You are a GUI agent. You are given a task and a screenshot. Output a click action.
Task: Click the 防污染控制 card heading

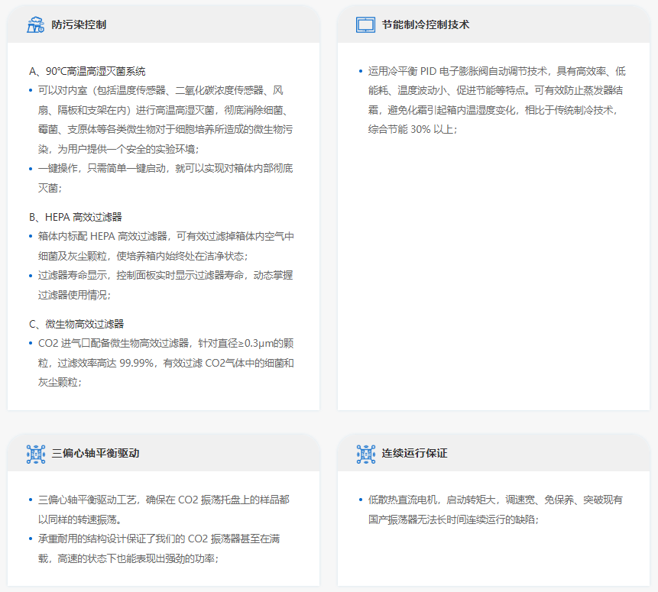pyautogui.click(x=79, y=24)
